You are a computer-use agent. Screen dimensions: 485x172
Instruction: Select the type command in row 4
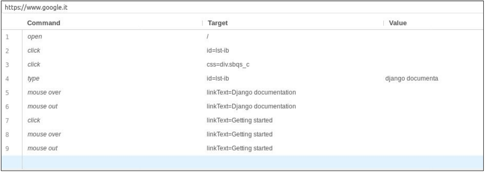pyautogui.click(x=33, y=78)
